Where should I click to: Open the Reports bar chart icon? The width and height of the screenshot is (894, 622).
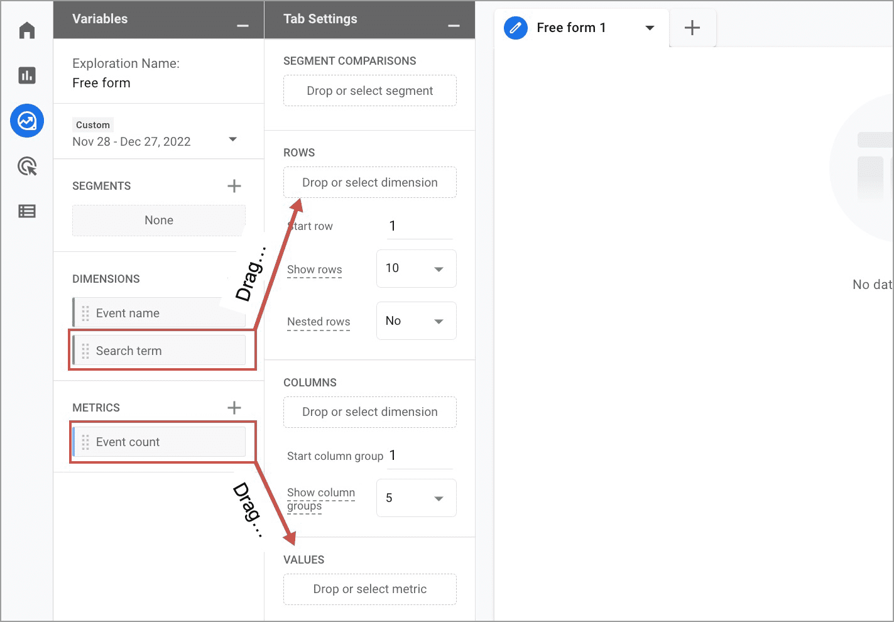click(27, 75)
